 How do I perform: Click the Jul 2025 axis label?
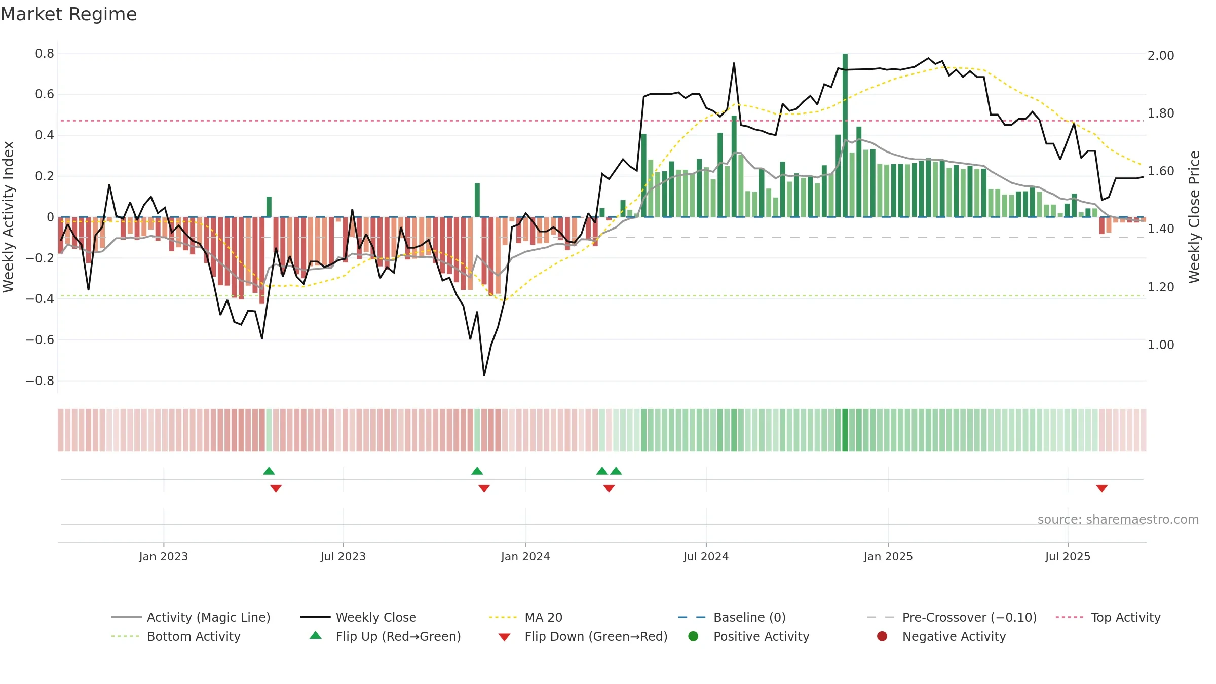pyautogui.click(x=1068, y=556)
